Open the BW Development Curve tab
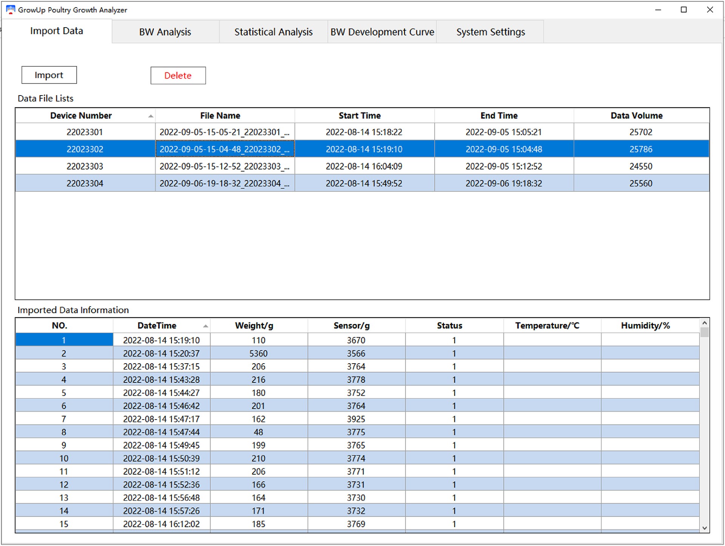Image resolution: width=725 pixels, height=546 pixels. click(x=382, y=32)
